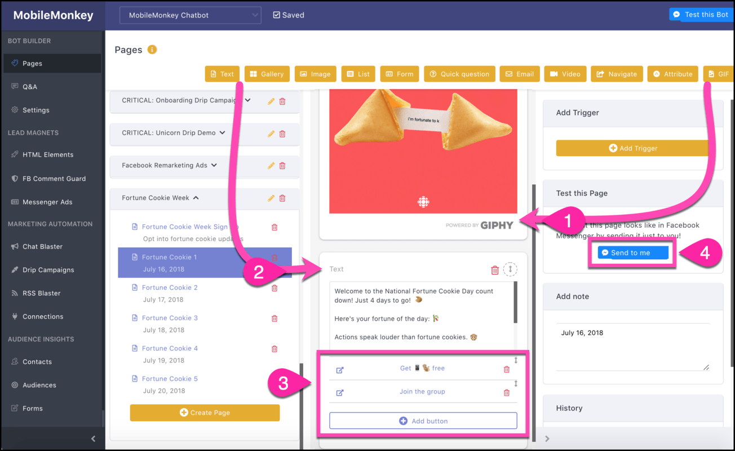Click the fortune cookie GIF image

[423, 151]
